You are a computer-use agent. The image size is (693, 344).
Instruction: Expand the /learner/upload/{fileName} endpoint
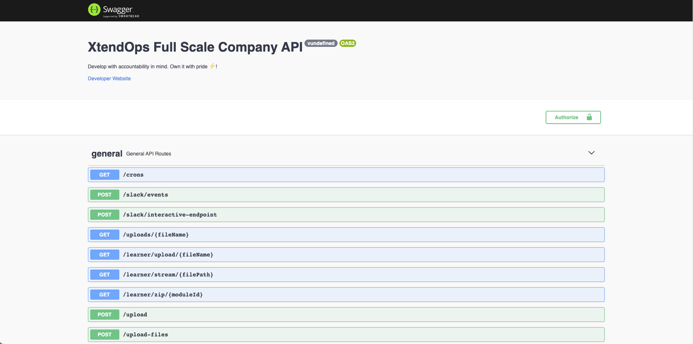tap(327, 254)
